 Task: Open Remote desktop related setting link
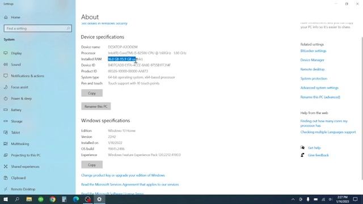click(313, 69)
